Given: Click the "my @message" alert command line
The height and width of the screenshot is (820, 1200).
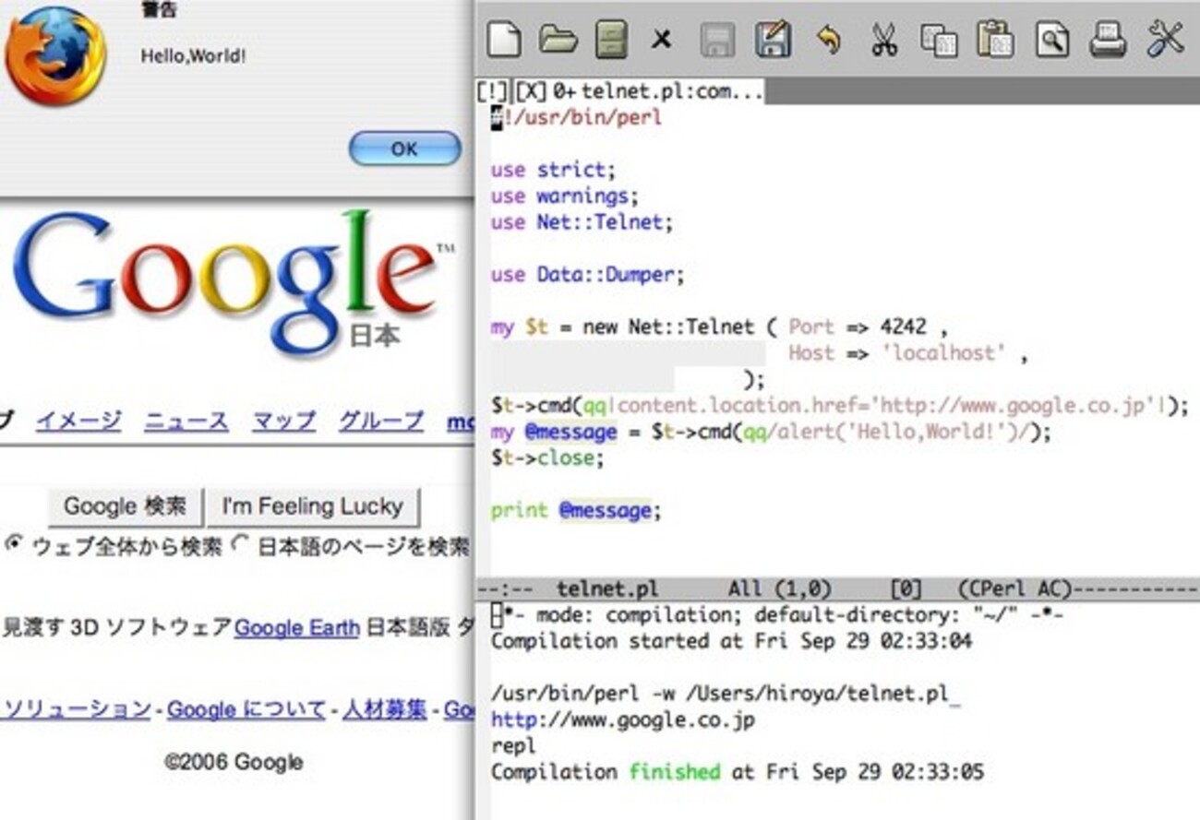Looking at the screenshot, I should (x=771, y=432).
